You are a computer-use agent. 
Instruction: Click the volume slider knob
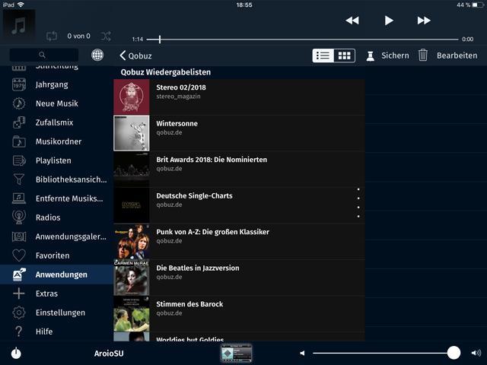tap(454, 353)
